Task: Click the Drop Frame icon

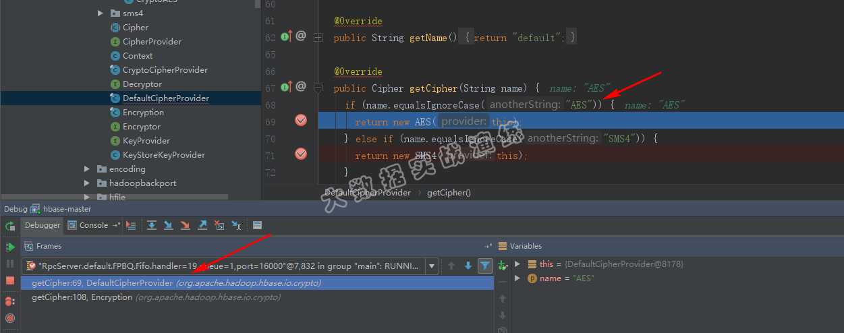Action: point(219,225)
